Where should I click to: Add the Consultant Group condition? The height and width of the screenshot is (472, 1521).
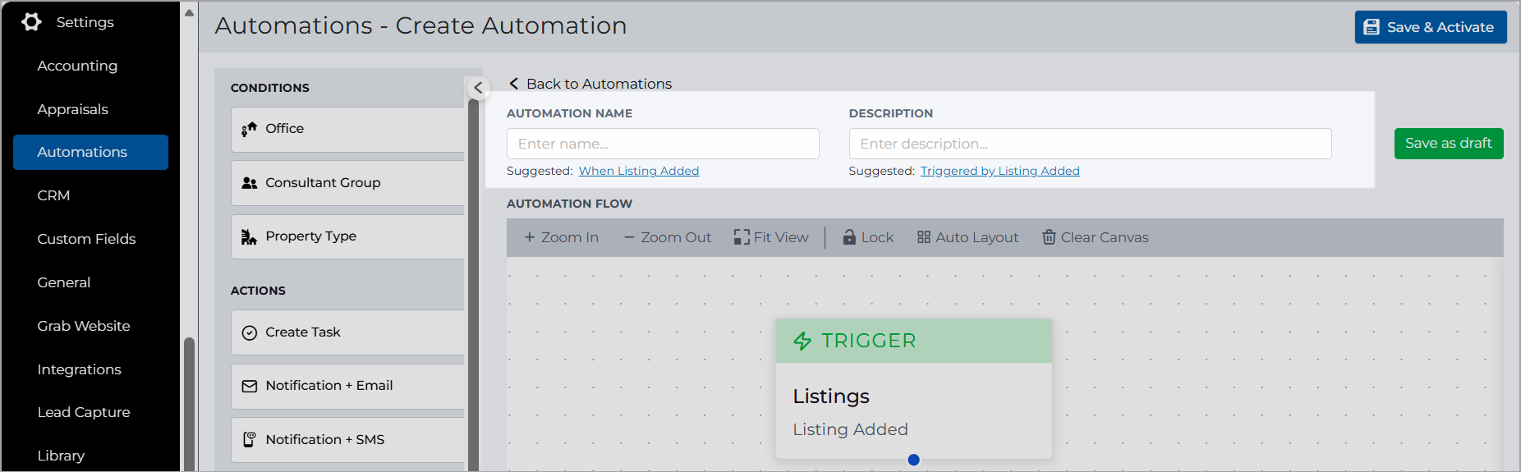pos(348,183)
